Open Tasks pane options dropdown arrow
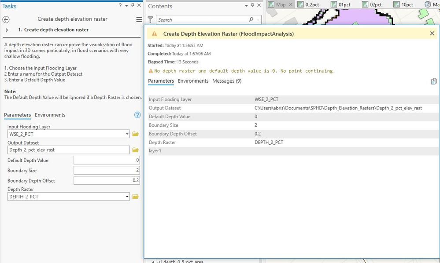Viewport: 440px width, 263px height. click(126, 6)
